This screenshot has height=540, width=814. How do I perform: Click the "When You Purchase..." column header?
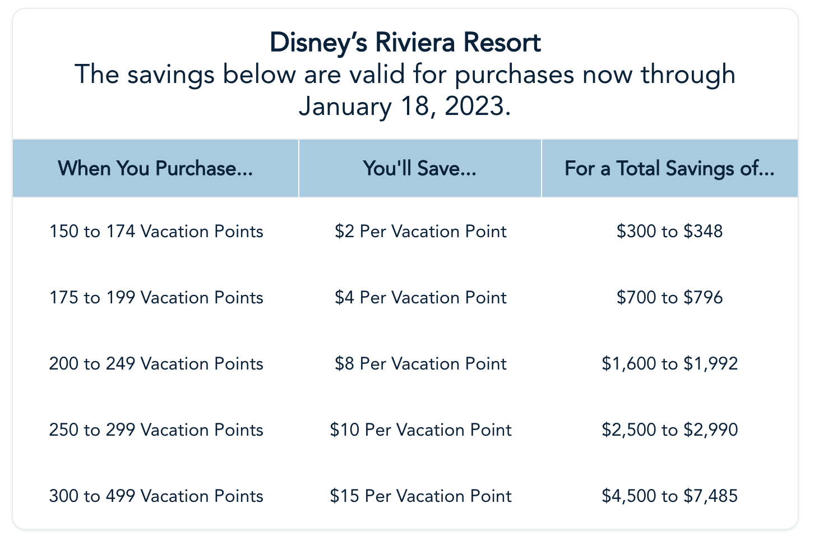coord(155,168)
